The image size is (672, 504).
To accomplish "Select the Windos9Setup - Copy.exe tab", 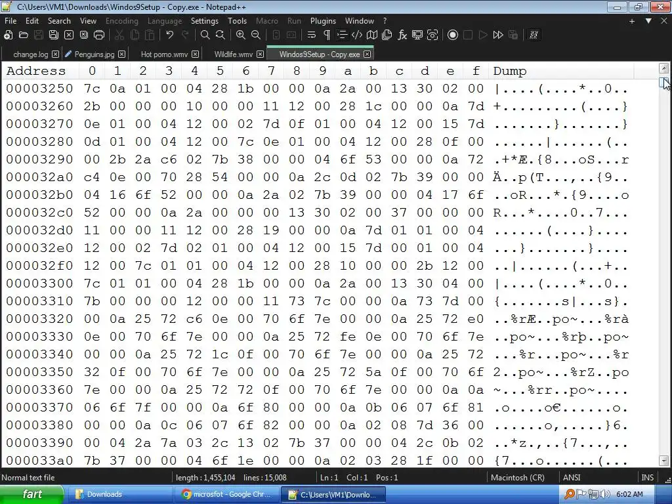I will tap(320, 54).
